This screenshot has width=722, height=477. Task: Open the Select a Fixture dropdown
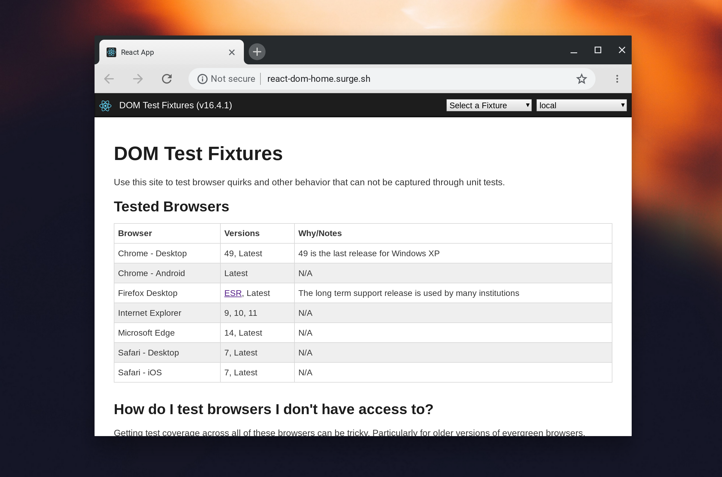coord(488,105)
